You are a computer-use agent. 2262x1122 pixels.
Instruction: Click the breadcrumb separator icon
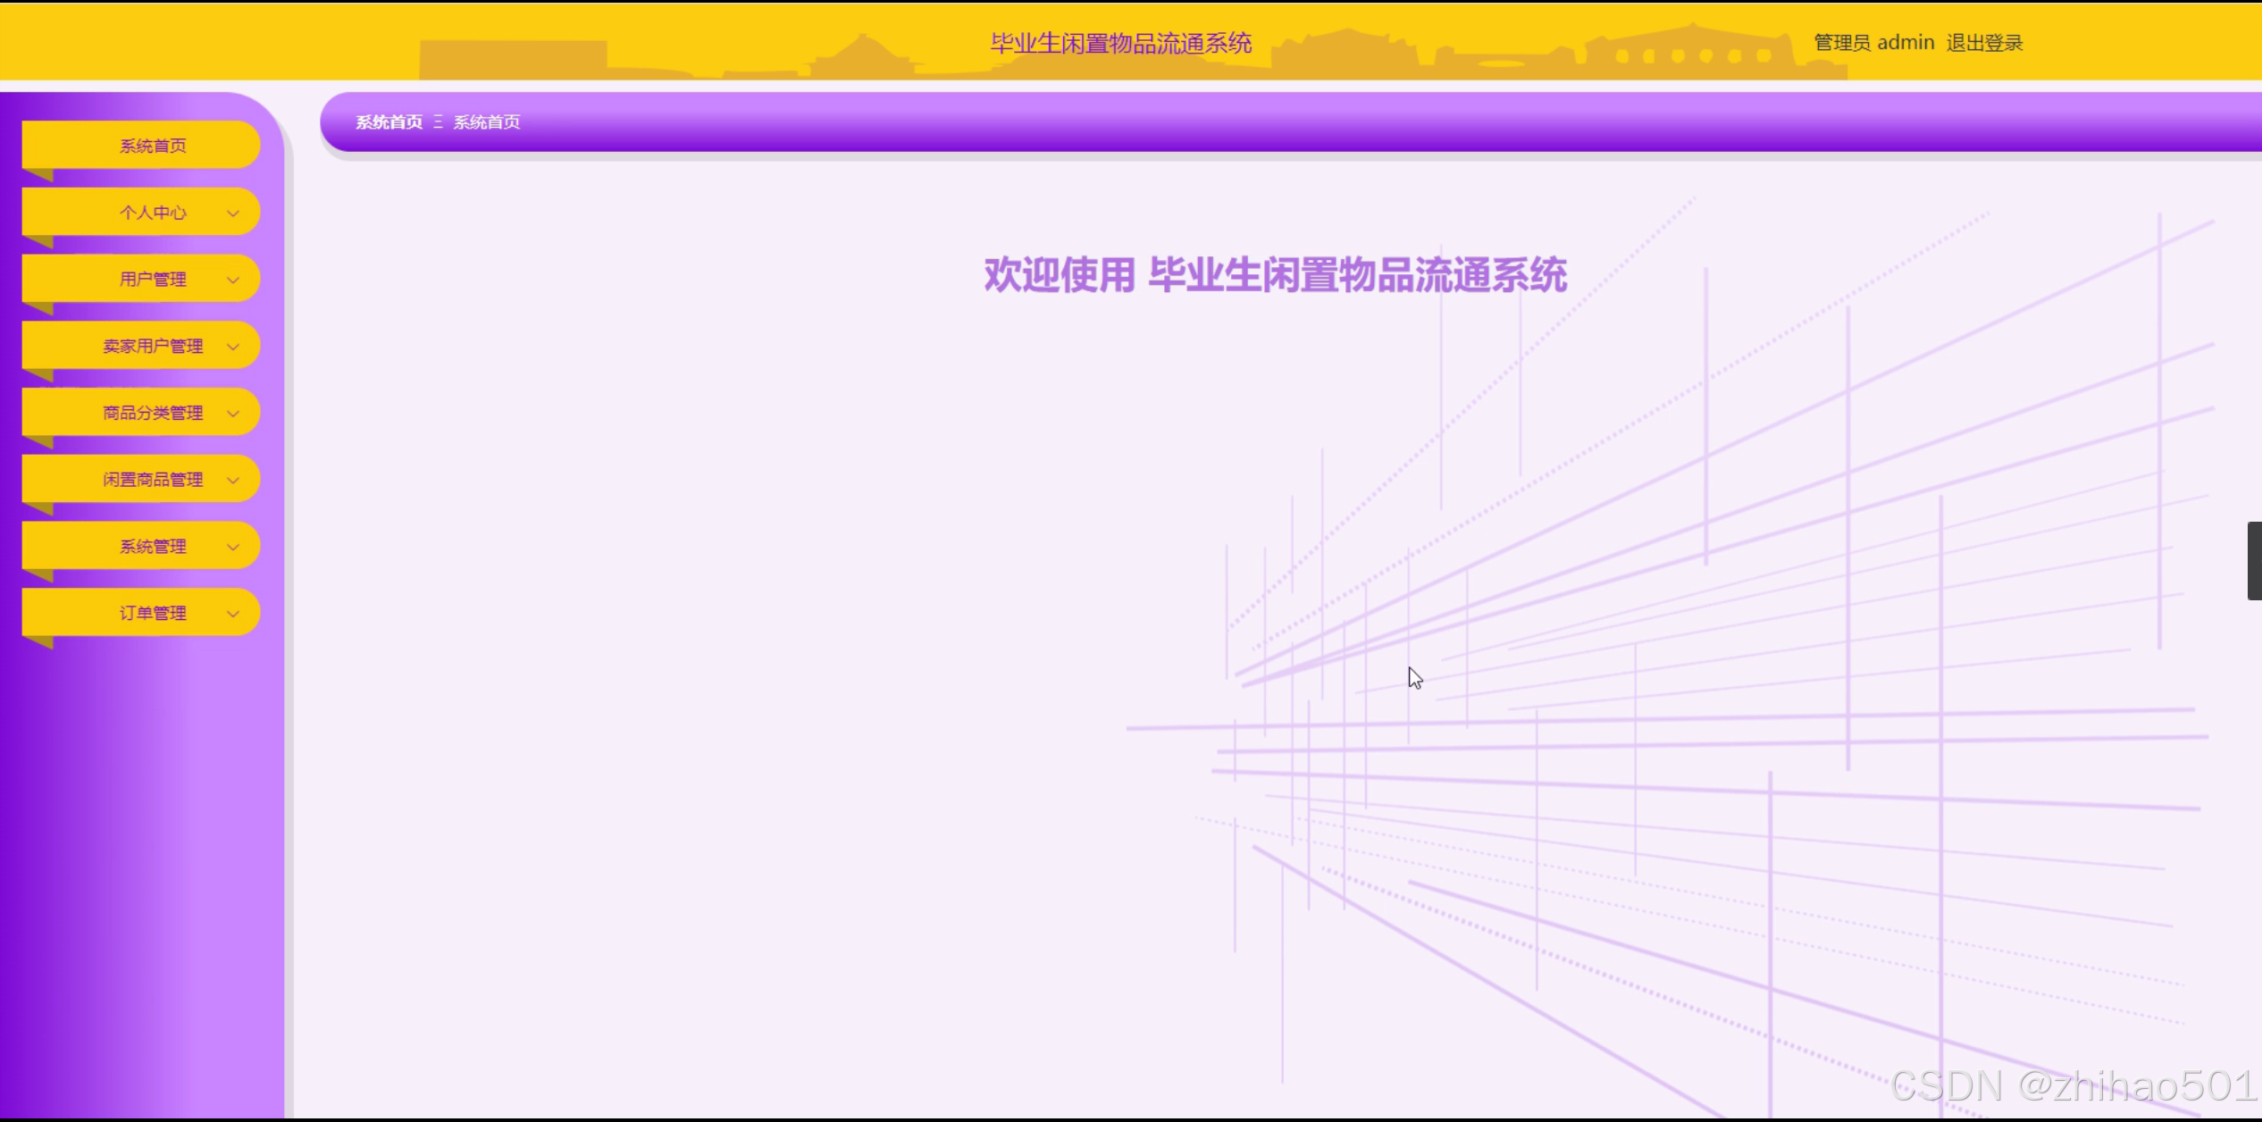pyautogui.click(x=438, y=122)
